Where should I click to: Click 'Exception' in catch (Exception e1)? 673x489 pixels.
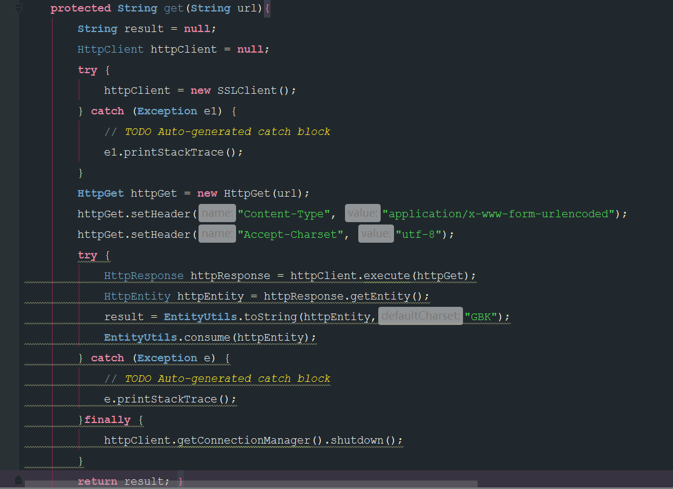(x=167, y=111)
